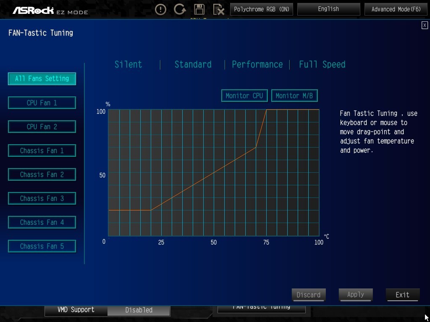Open the English language selector

coord(328,9)
